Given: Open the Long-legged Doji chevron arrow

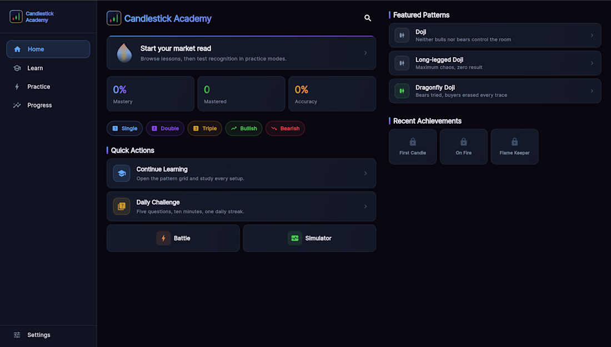Looking at the screenshot, I should tap(592, 63).
